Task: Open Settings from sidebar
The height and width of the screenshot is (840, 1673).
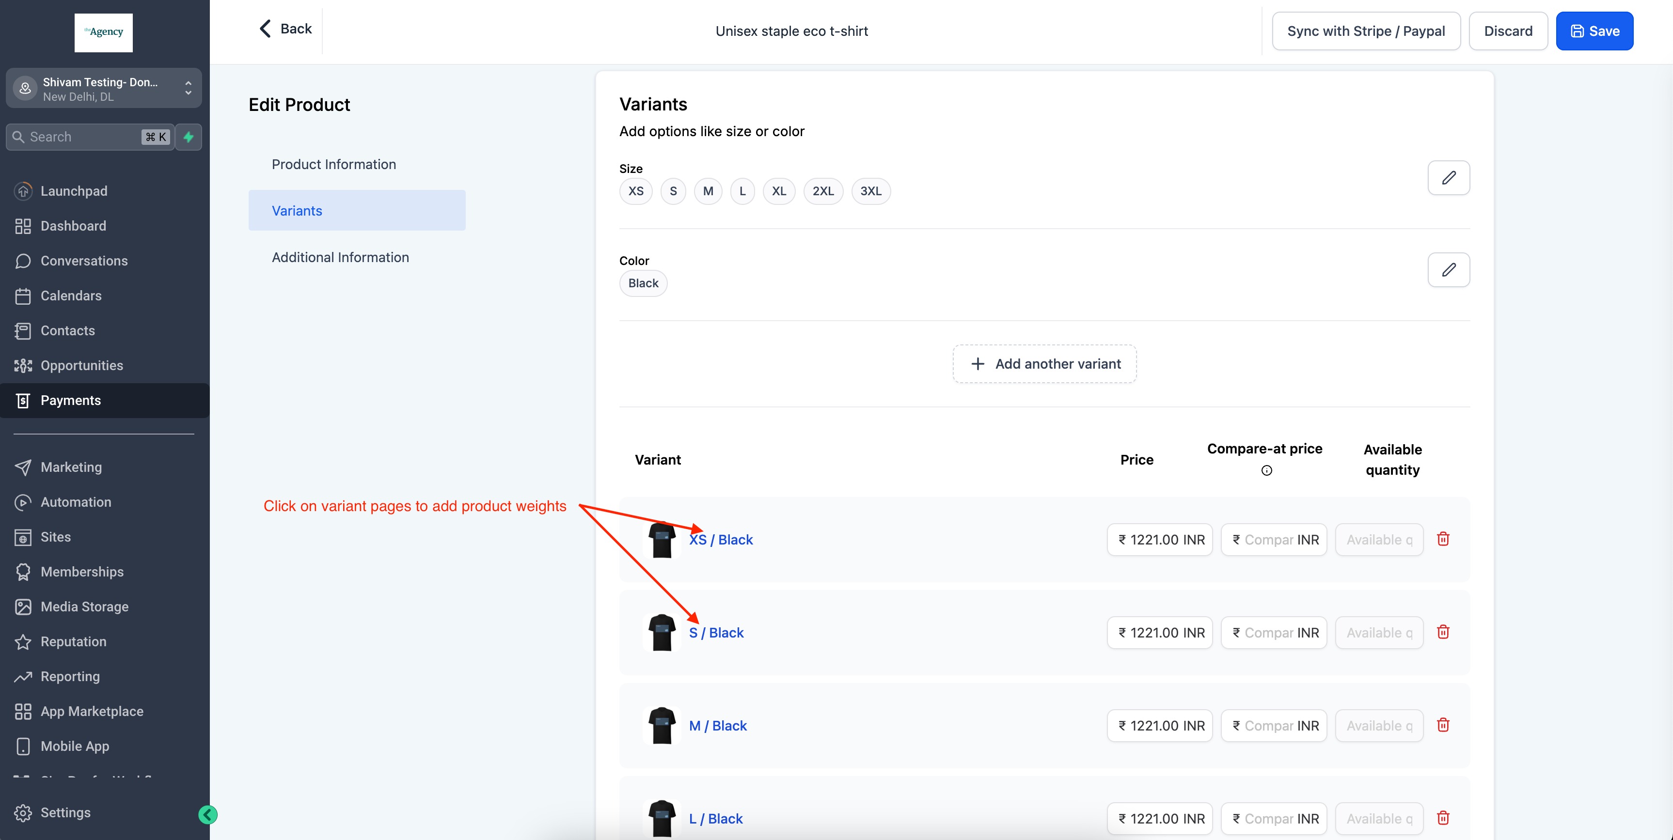Action: click(65, 813)
